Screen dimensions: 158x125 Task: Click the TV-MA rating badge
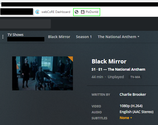pos(135,77)
